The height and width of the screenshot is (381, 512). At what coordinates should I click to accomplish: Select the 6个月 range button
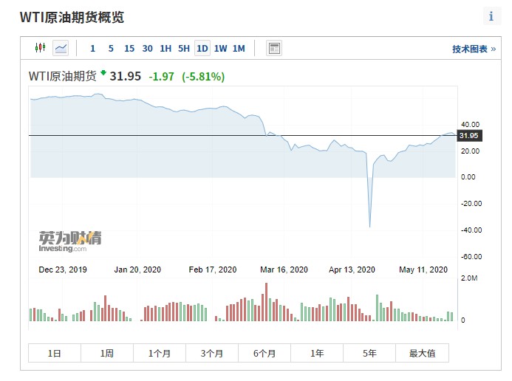[264, 353]
